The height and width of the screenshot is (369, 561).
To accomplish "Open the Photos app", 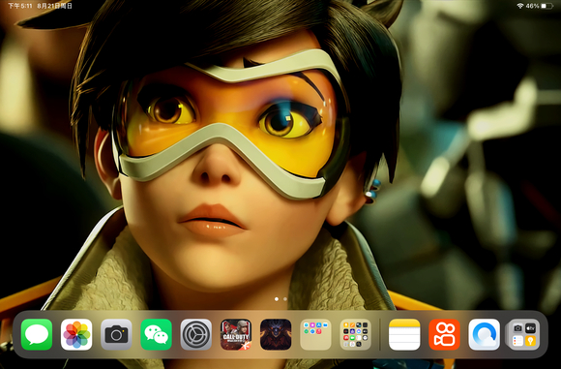I will (x=76, y=334).
